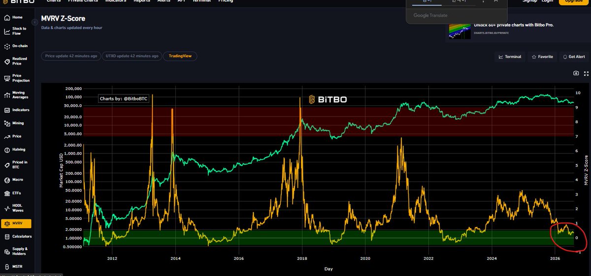Image resolution: width=591 pixels, height=276 pixels.
Task: Toggle Favorite with the star button
Action: coord(542,57)
